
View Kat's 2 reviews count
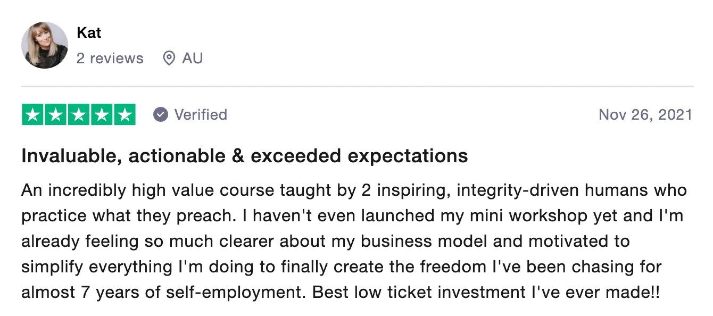[110, 58]
